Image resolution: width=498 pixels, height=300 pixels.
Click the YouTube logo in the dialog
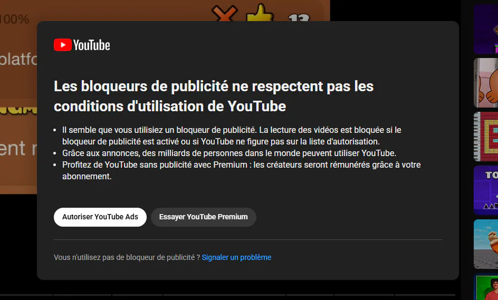point(82,45)
